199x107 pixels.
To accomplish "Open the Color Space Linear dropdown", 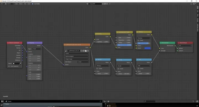I will tap(83, 62).
